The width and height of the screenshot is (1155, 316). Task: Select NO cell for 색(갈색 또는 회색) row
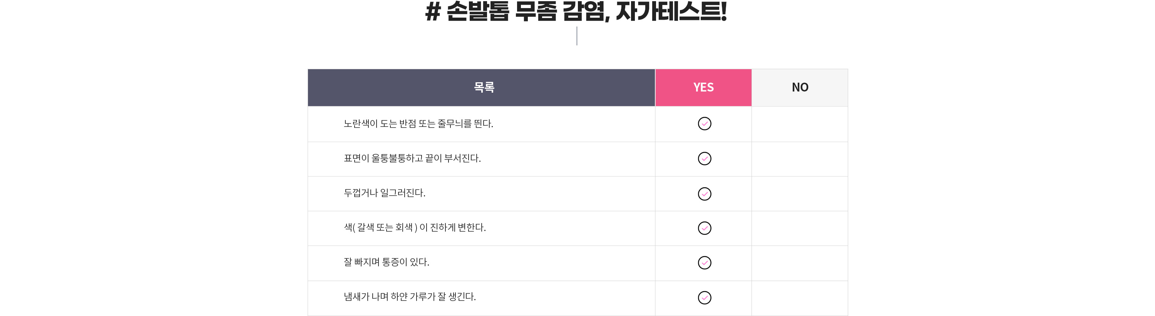point(799,228)
